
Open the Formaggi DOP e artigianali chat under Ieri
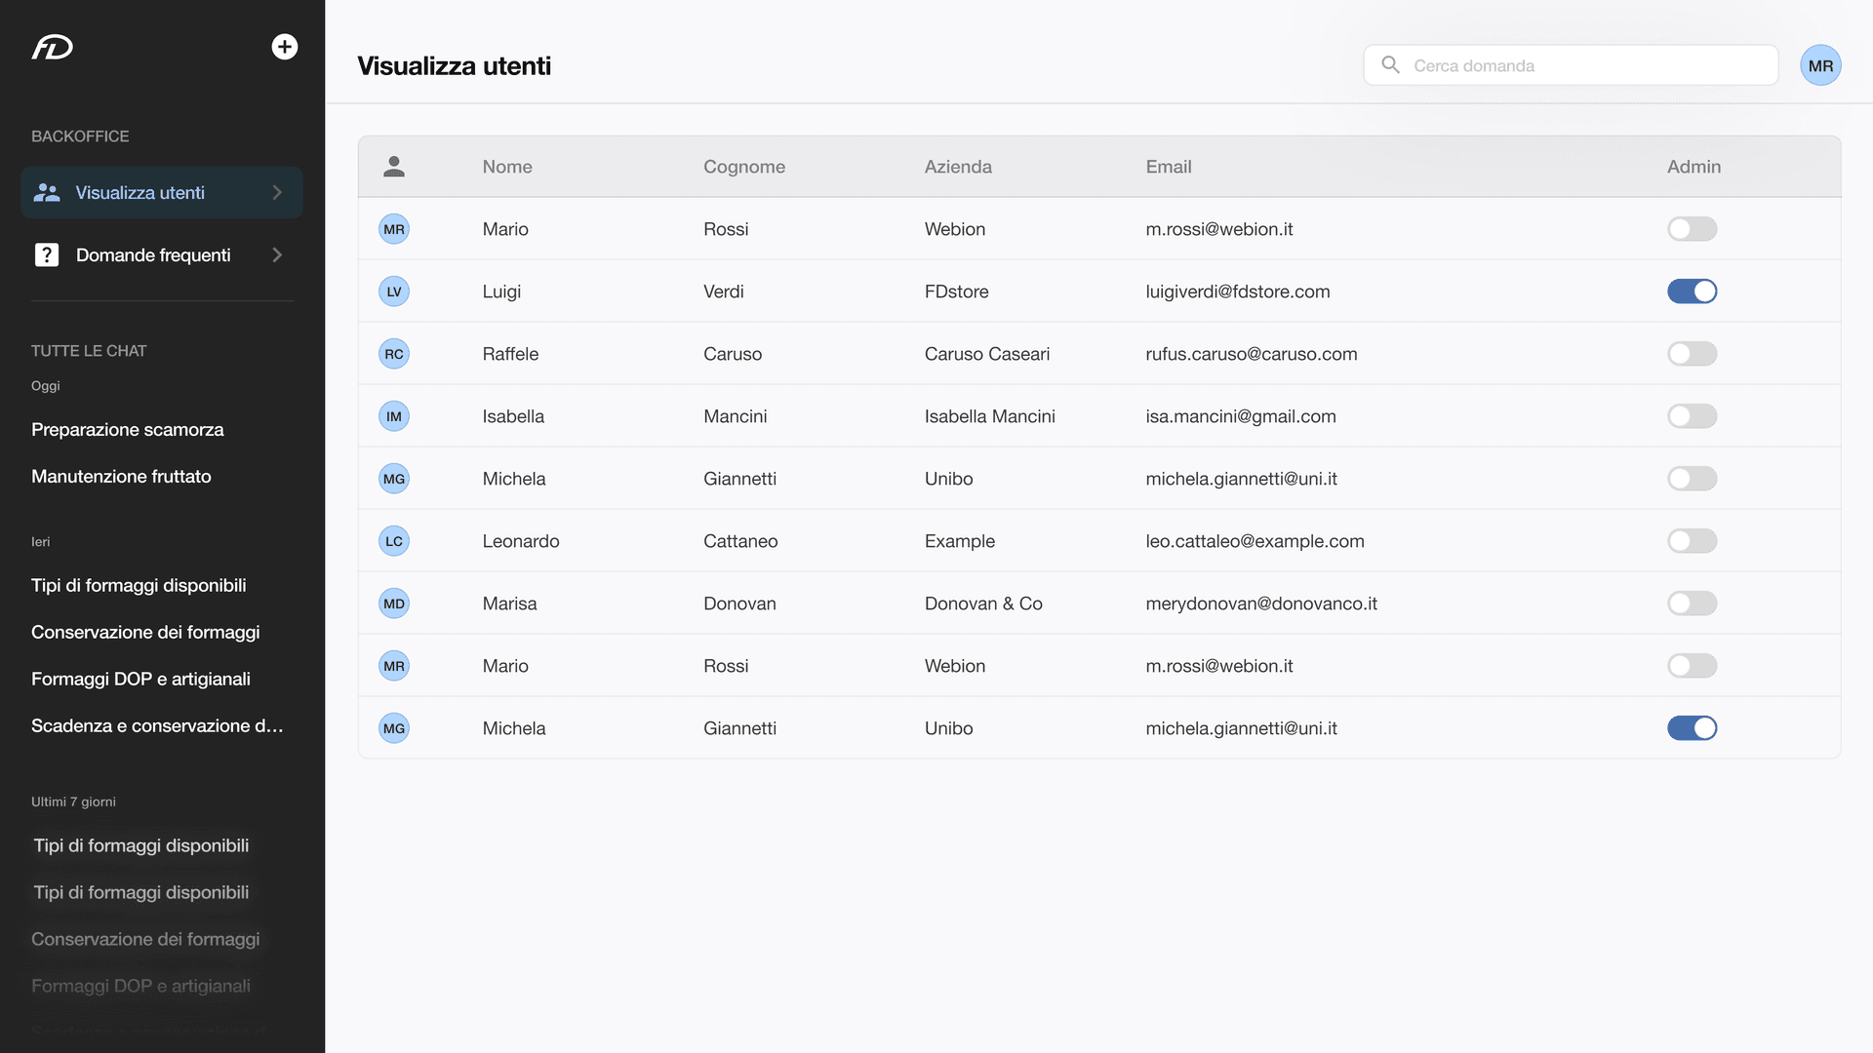(140, 680)
